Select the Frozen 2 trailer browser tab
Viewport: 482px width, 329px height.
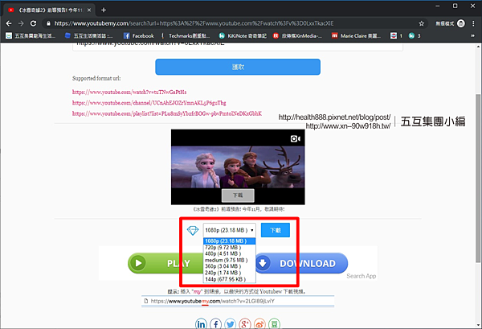click(49, 10)
